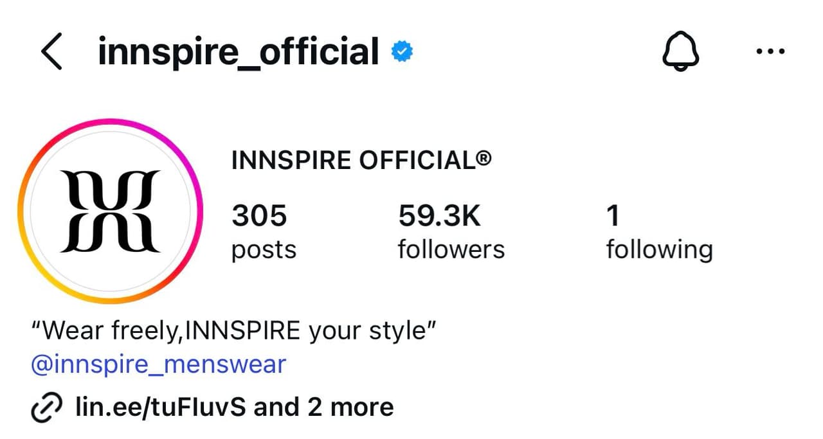
Task: Open the following count showing 1
Action: pyautogui.click(x=613, y=216)
